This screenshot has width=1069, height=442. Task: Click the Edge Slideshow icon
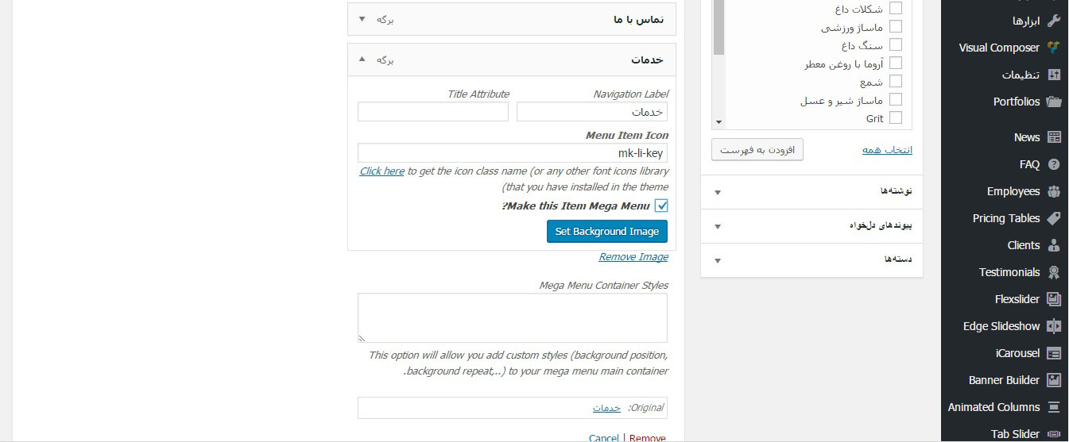pyautogui.click(x=1054, y=326)
